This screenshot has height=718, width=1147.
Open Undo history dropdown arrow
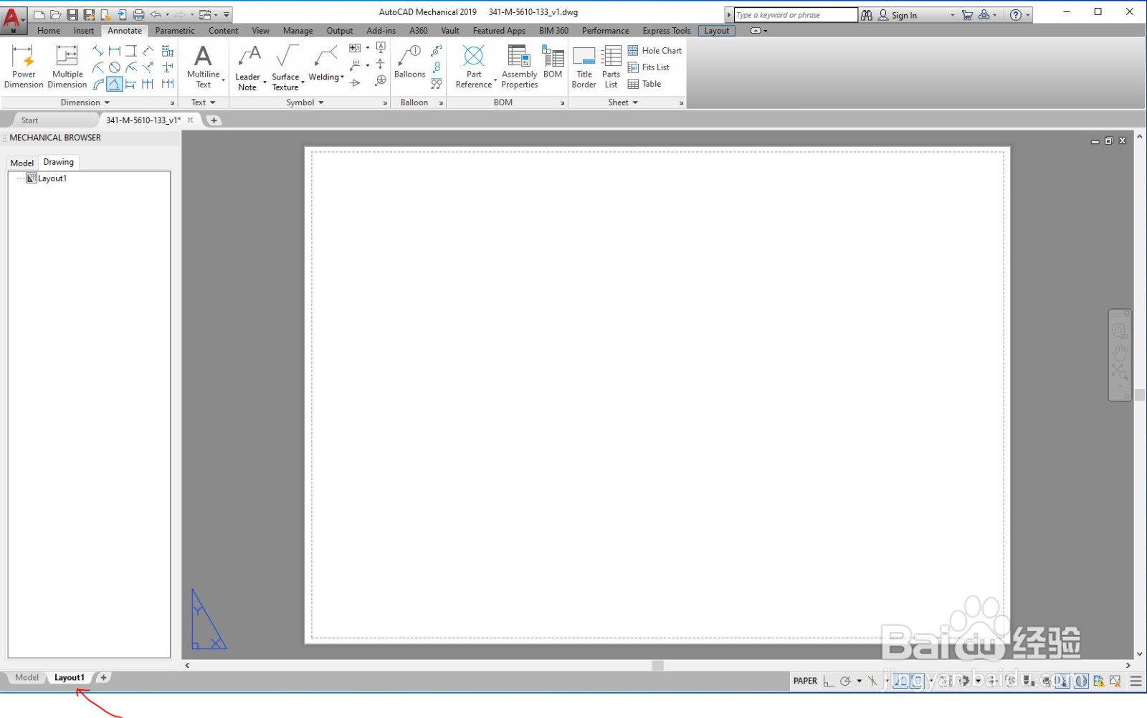click(x=167, y=14)
